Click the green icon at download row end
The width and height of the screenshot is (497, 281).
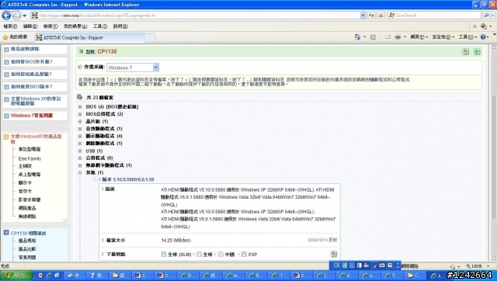(x=333, y=254)
